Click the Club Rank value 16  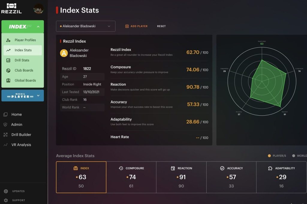point(85,99)
